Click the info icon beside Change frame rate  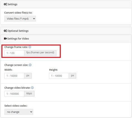30,47
